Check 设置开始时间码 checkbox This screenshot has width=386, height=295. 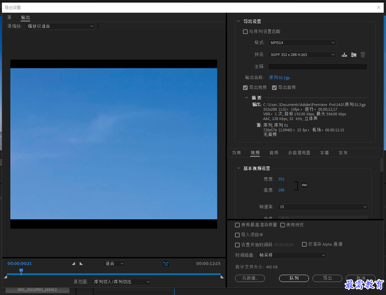(237, 245)
